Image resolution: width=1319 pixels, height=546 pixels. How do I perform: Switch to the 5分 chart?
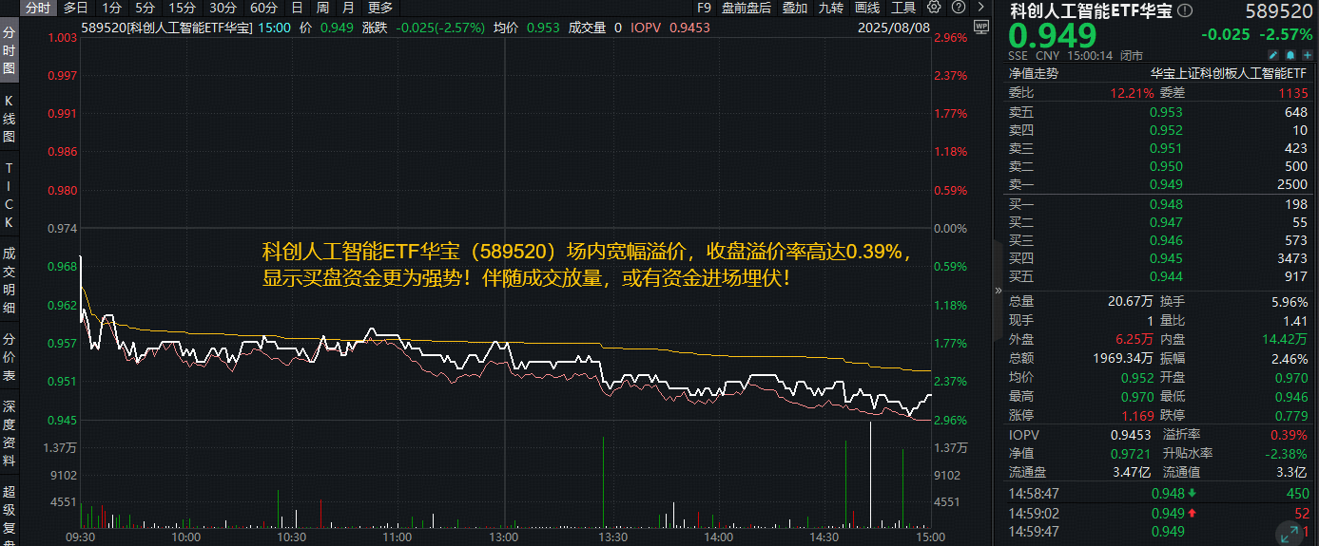145,7
